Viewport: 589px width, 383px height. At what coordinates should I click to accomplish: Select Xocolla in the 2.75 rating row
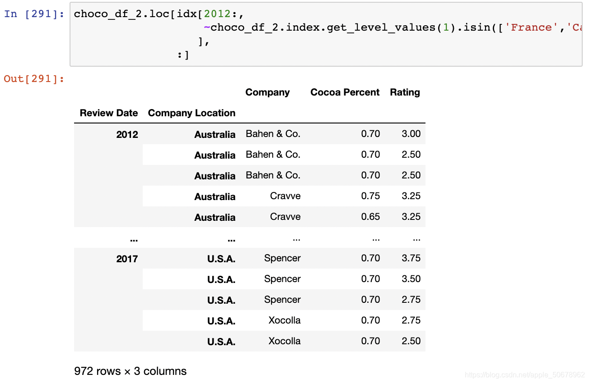tap(285, 320)
